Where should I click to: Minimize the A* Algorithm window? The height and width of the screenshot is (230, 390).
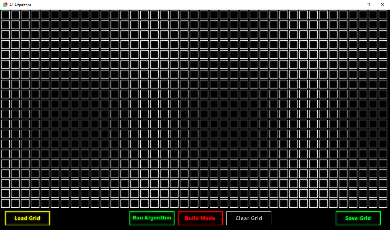click(354, 5)
